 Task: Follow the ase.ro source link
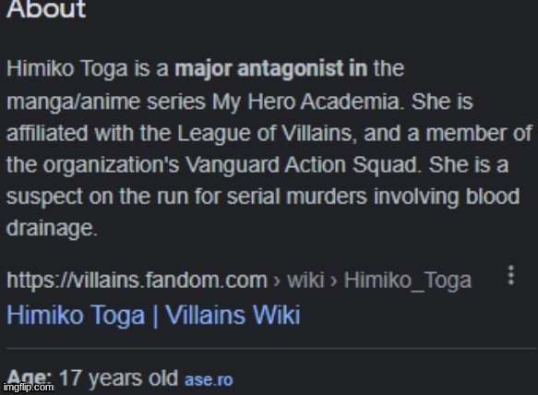point(209,380)
